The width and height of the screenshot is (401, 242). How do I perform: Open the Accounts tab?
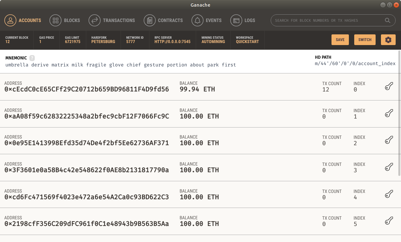[23, 20]
